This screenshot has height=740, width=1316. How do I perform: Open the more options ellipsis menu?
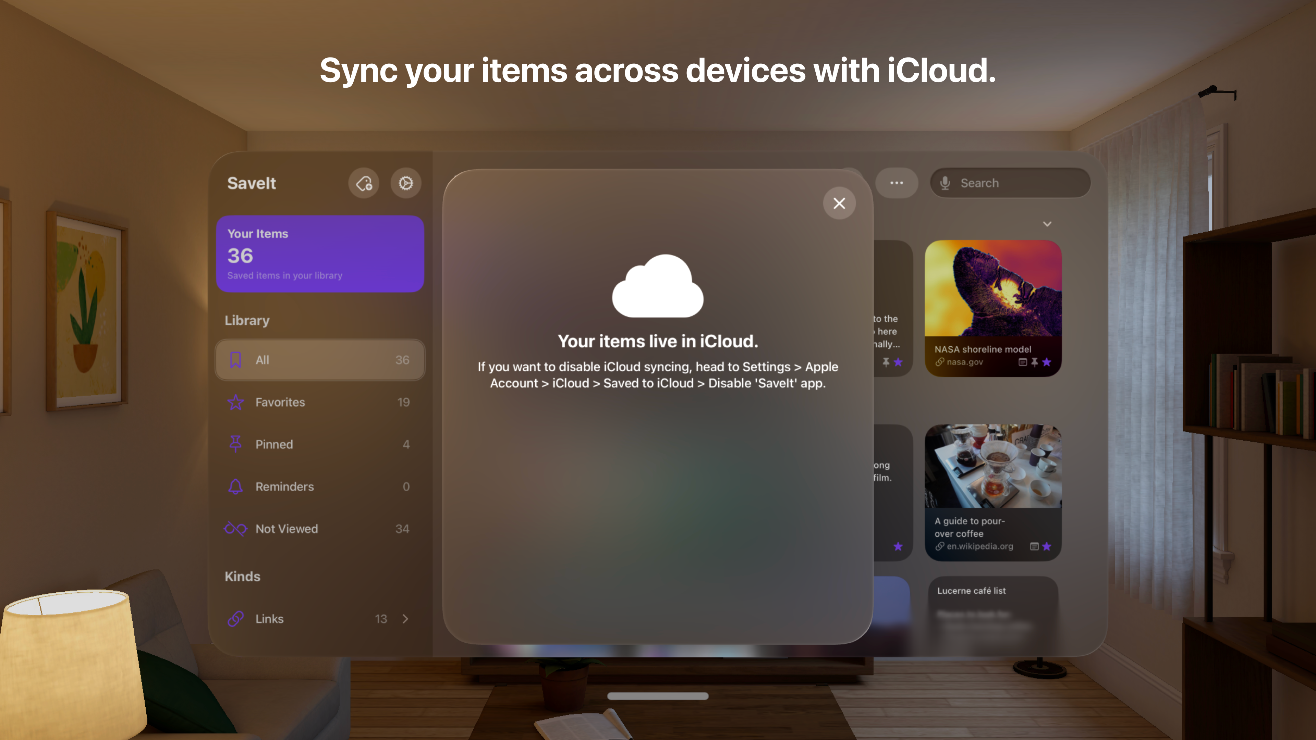pyautogui.click(x=897, y=183)
